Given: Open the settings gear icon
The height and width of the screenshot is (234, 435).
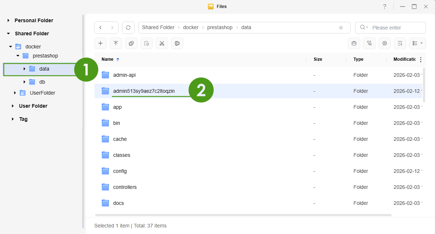Looking at the screenshot, I should click(385, 43).
